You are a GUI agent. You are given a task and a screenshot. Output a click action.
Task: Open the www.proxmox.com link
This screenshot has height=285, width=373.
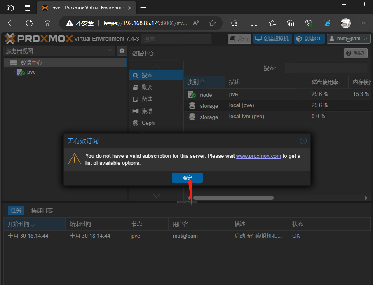(x=258, y=156)
